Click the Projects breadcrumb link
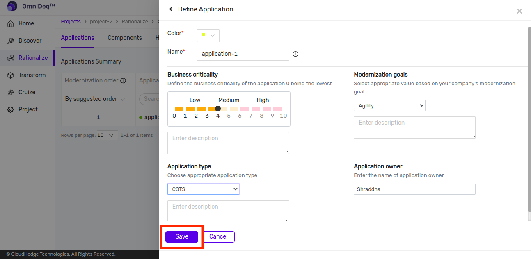This screenshot has width=531, height=259. coord(71,21)
